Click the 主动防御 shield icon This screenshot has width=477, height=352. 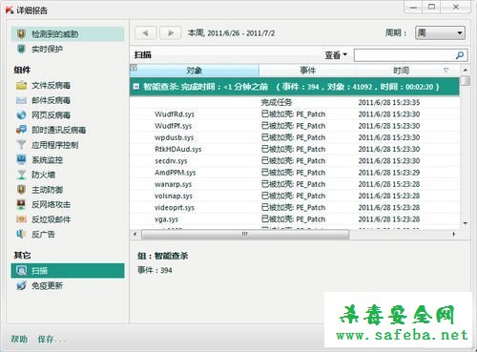tap(21, 190)
